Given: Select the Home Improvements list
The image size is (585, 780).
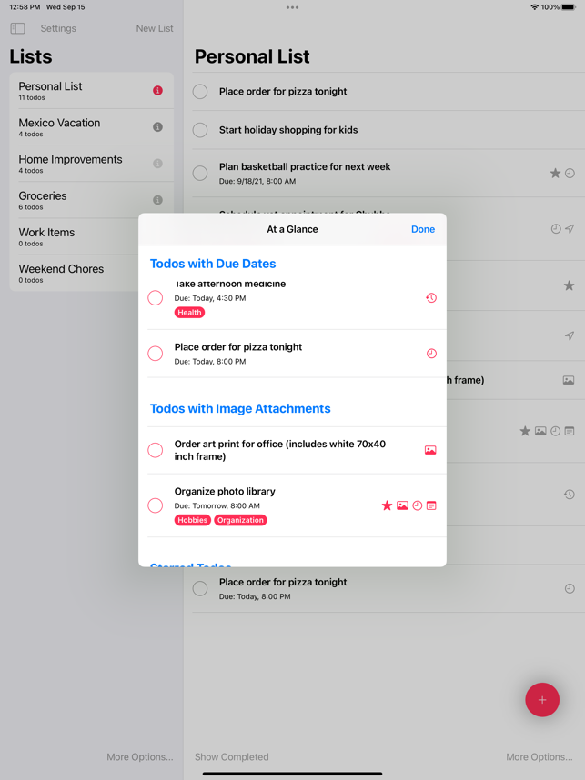Looking at the screenshot, I should click(x=92, y=164).
